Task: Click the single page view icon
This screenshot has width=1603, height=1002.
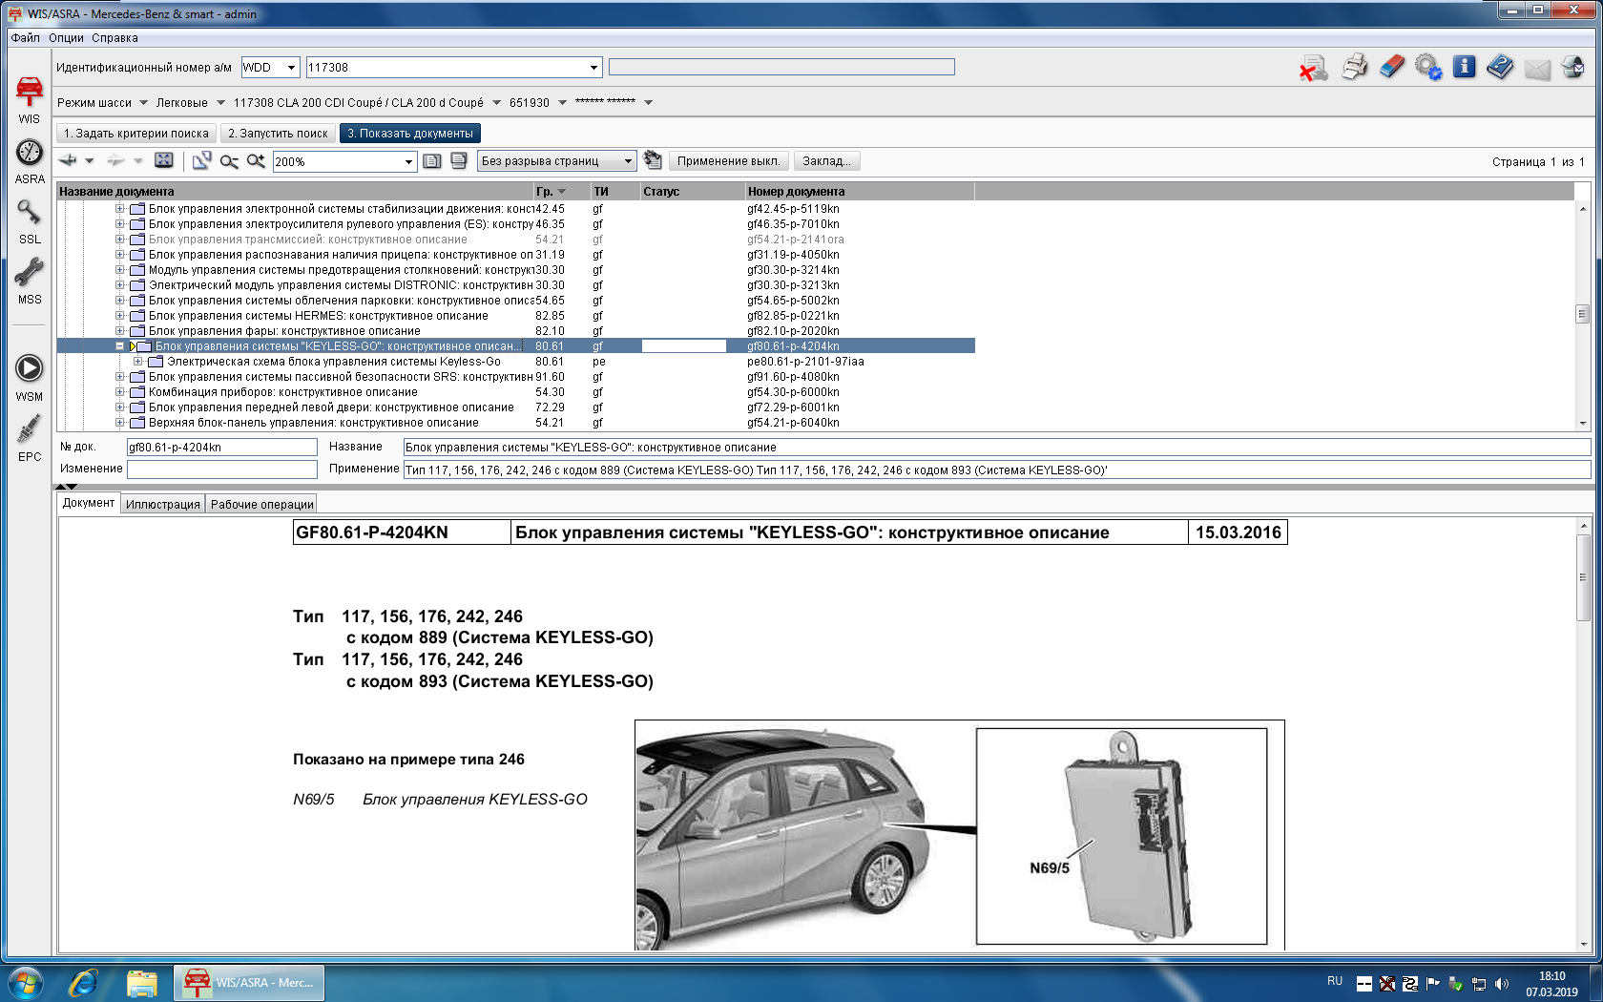Action: 432,160
